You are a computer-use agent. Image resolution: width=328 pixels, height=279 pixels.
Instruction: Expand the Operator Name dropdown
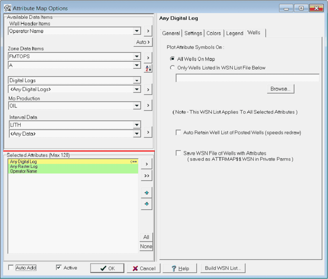(x=137, y=31)
